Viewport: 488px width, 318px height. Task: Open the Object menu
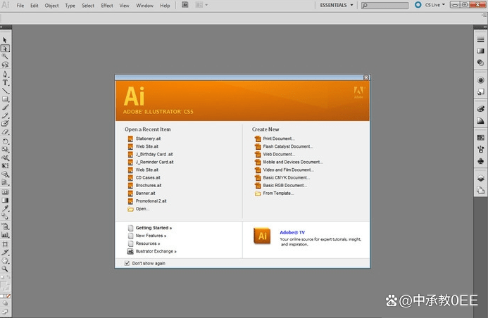pyautogui.click(x=51, y=6)
